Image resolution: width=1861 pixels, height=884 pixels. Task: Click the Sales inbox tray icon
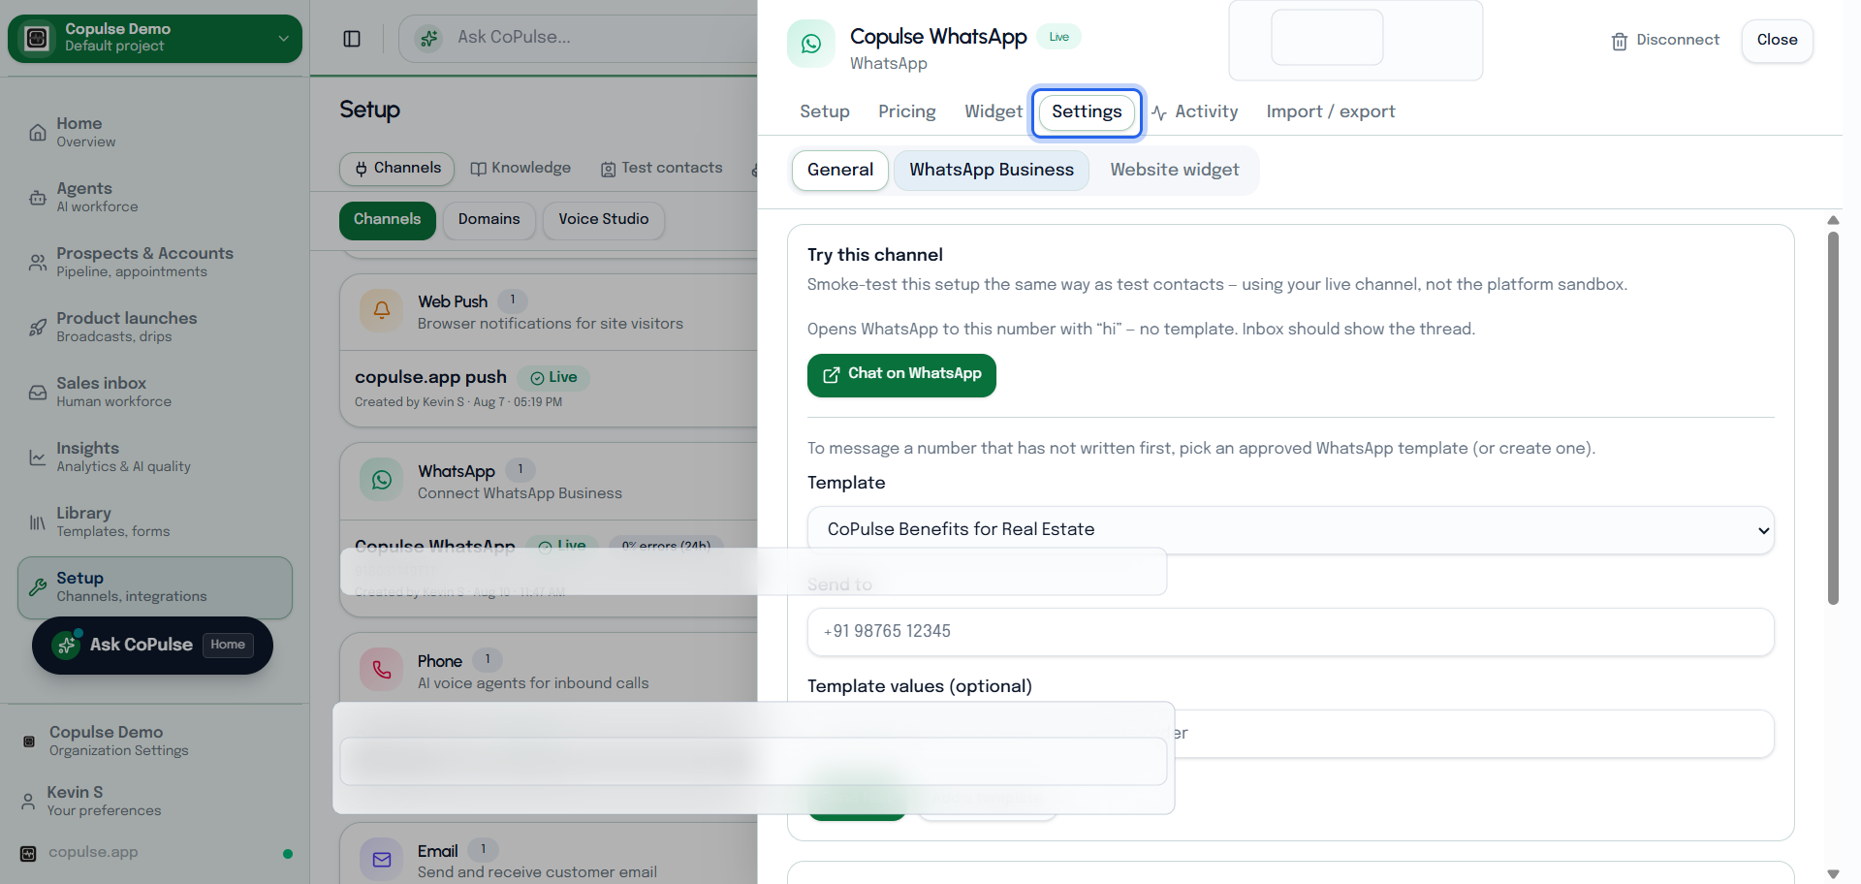point(38,393)
